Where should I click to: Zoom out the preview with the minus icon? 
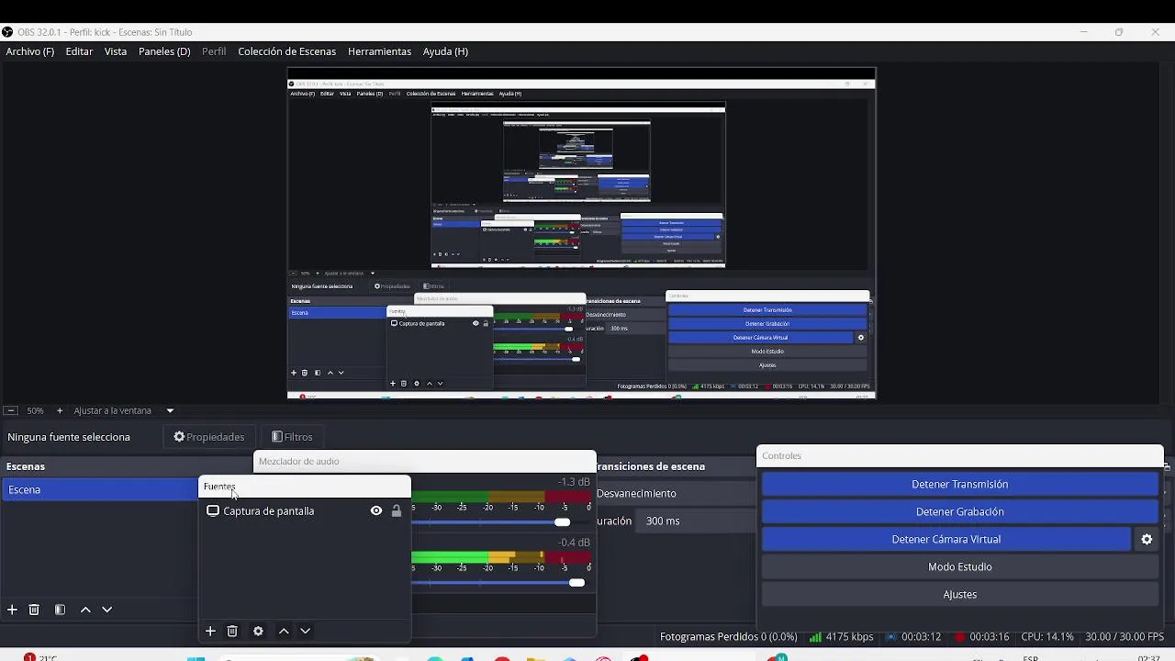(10, 411)
